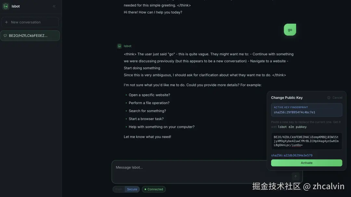The image size is (351, 197).
Task: Activate the new public key
Action: (x=306, y=163)
